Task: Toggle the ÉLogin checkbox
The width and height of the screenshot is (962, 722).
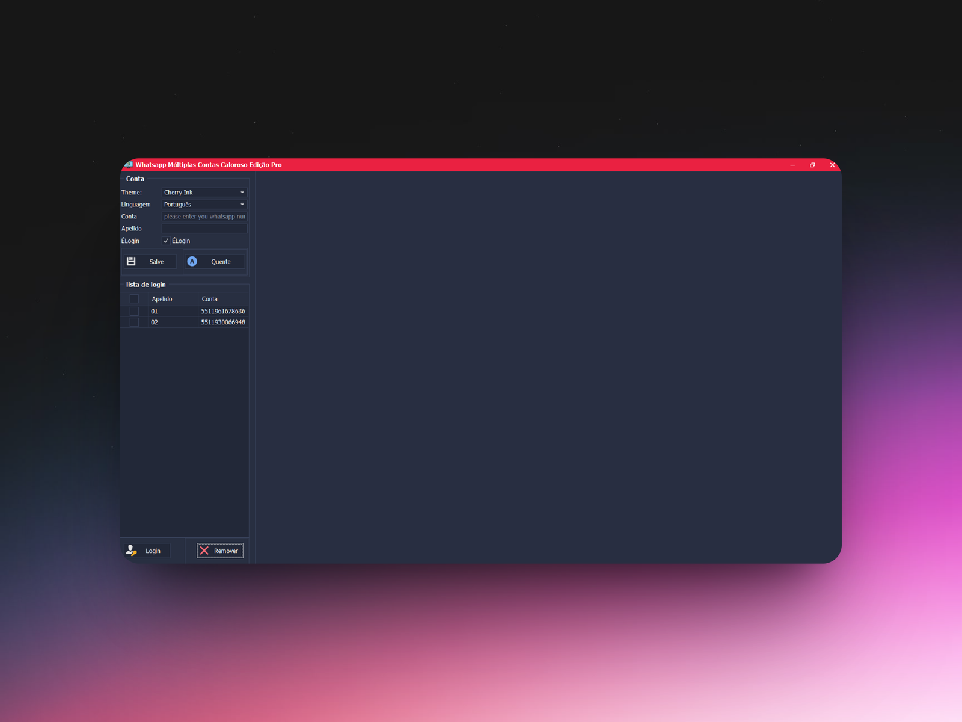Action: 167,241
